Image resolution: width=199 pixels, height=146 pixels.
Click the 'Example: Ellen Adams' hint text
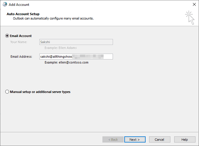click(x=61, y=48)
